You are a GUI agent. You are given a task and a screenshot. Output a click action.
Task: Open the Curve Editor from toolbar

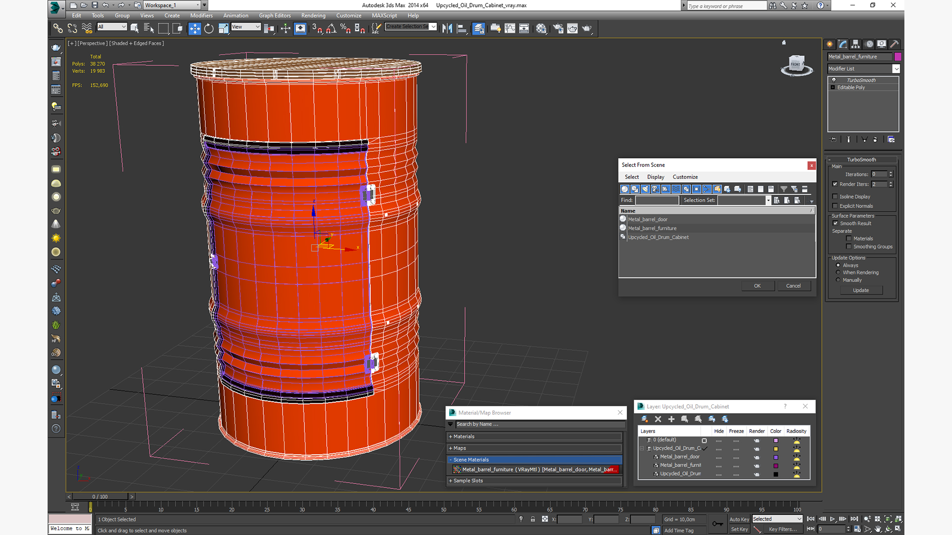pos(510,28)
